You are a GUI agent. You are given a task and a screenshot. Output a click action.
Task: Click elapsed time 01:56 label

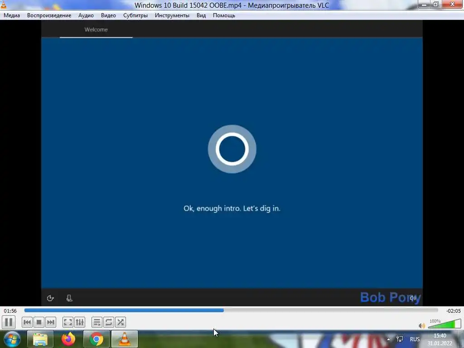click(10, 311)
